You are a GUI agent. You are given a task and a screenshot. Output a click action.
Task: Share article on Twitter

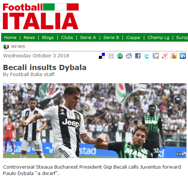pos(147,56)
